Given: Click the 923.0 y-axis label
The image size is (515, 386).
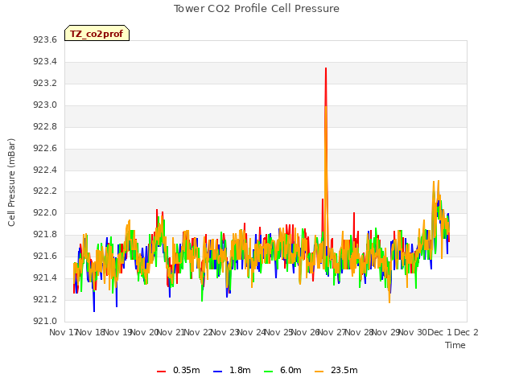Looking at the screenshot, I should tap(45, 105).
